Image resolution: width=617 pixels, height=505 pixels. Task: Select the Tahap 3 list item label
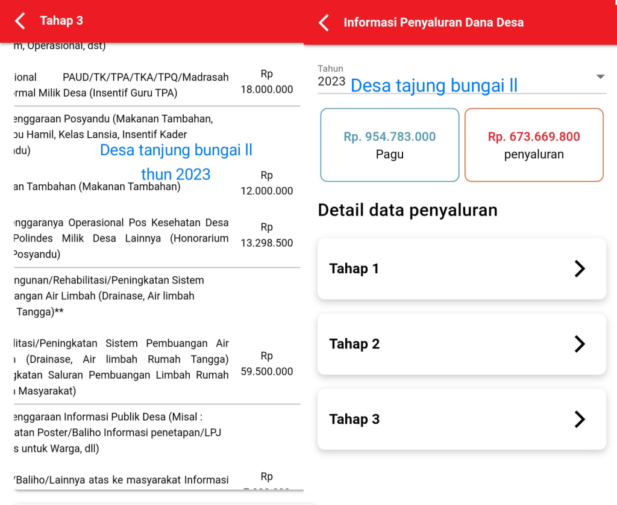coord(354,420)
